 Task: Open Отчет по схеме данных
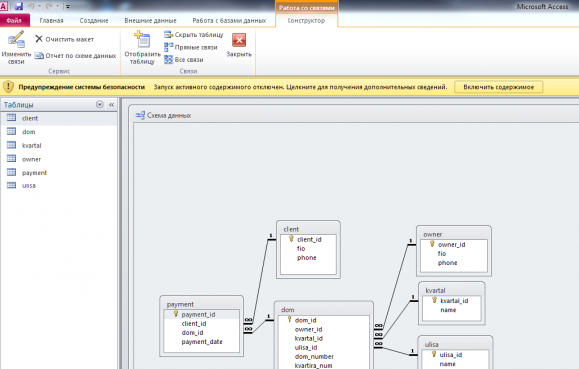click(75, 56)
